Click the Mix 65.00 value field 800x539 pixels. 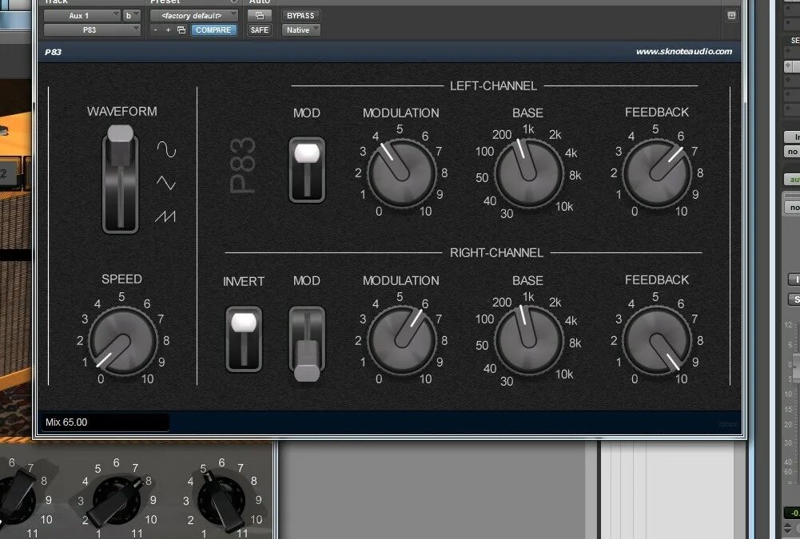(x=105, y=422)
